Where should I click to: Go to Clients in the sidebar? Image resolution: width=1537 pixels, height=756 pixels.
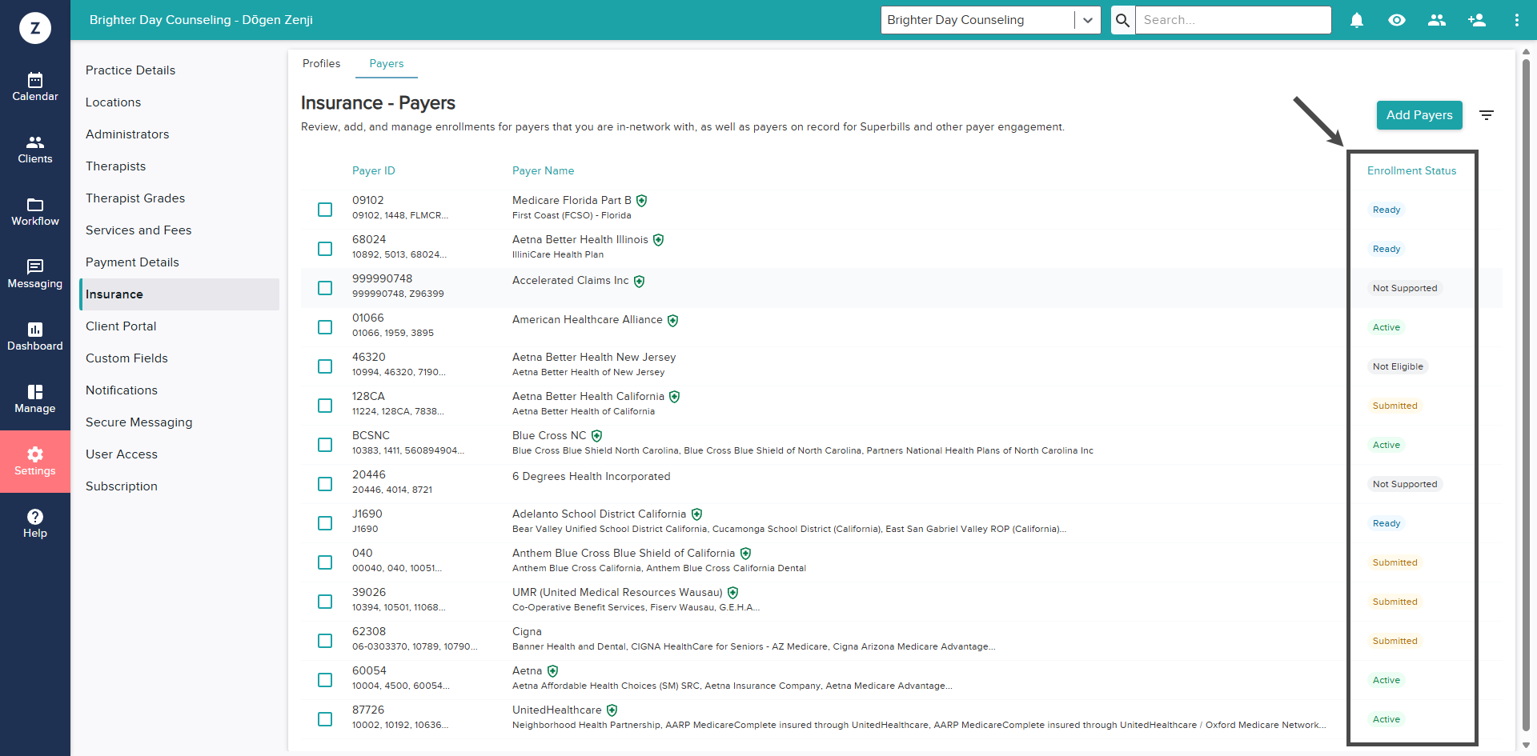point(35,150)
